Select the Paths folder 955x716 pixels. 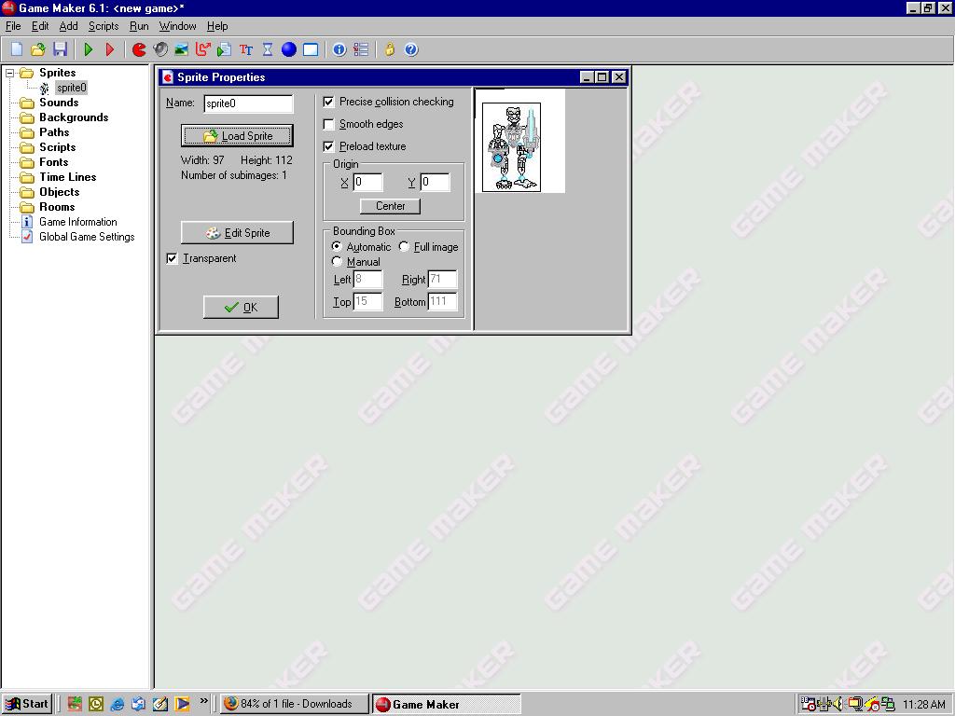pyautogui.click(x=54, y=132)
